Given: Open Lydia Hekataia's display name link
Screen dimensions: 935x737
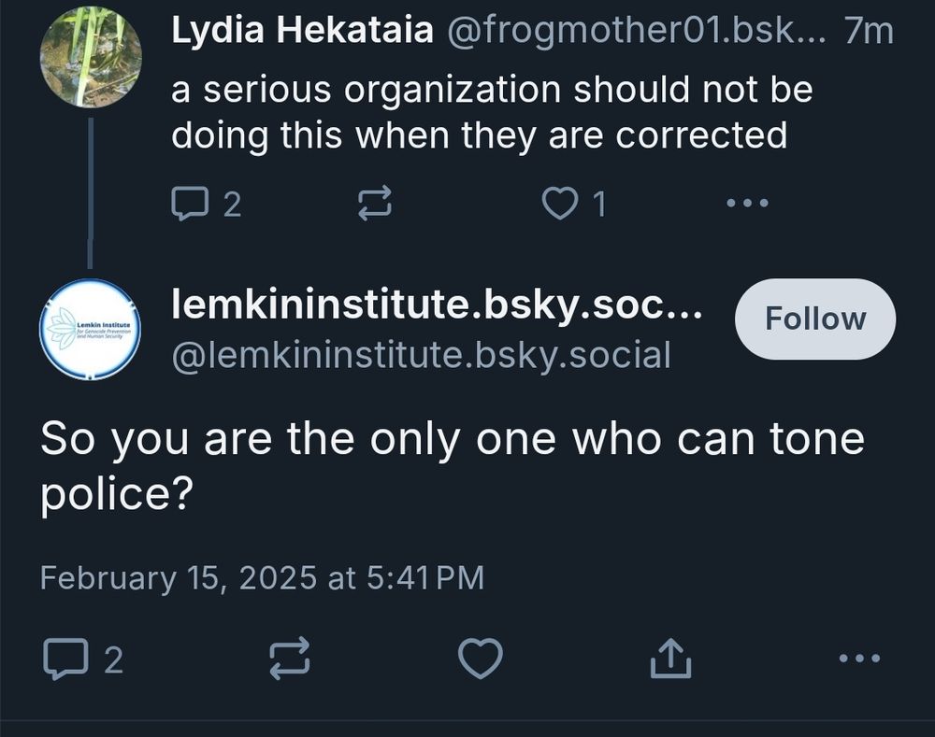Looking at the screenshot, I should (302, 32).
